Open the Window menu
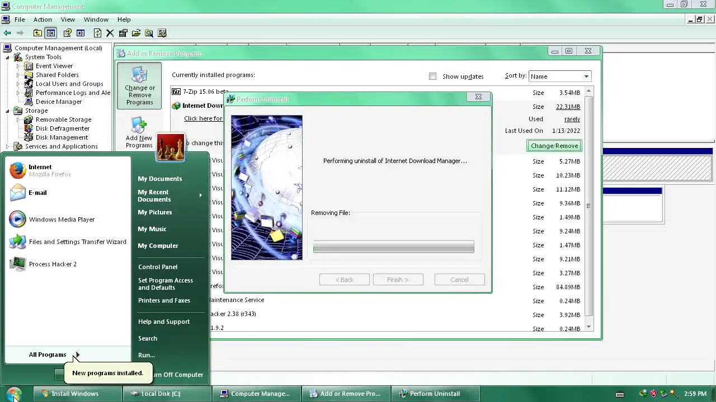 [96, 20]
